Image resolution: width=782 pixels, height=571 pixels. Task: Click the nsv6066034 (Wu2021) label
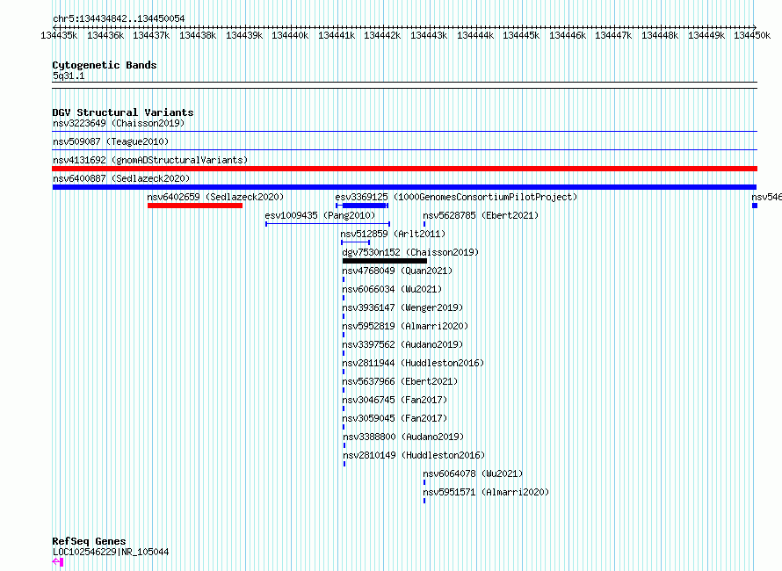click(x=392, y=289)
